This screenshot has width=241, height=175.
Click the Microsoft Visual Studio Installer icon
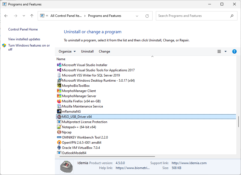click(x=59, y=65)
